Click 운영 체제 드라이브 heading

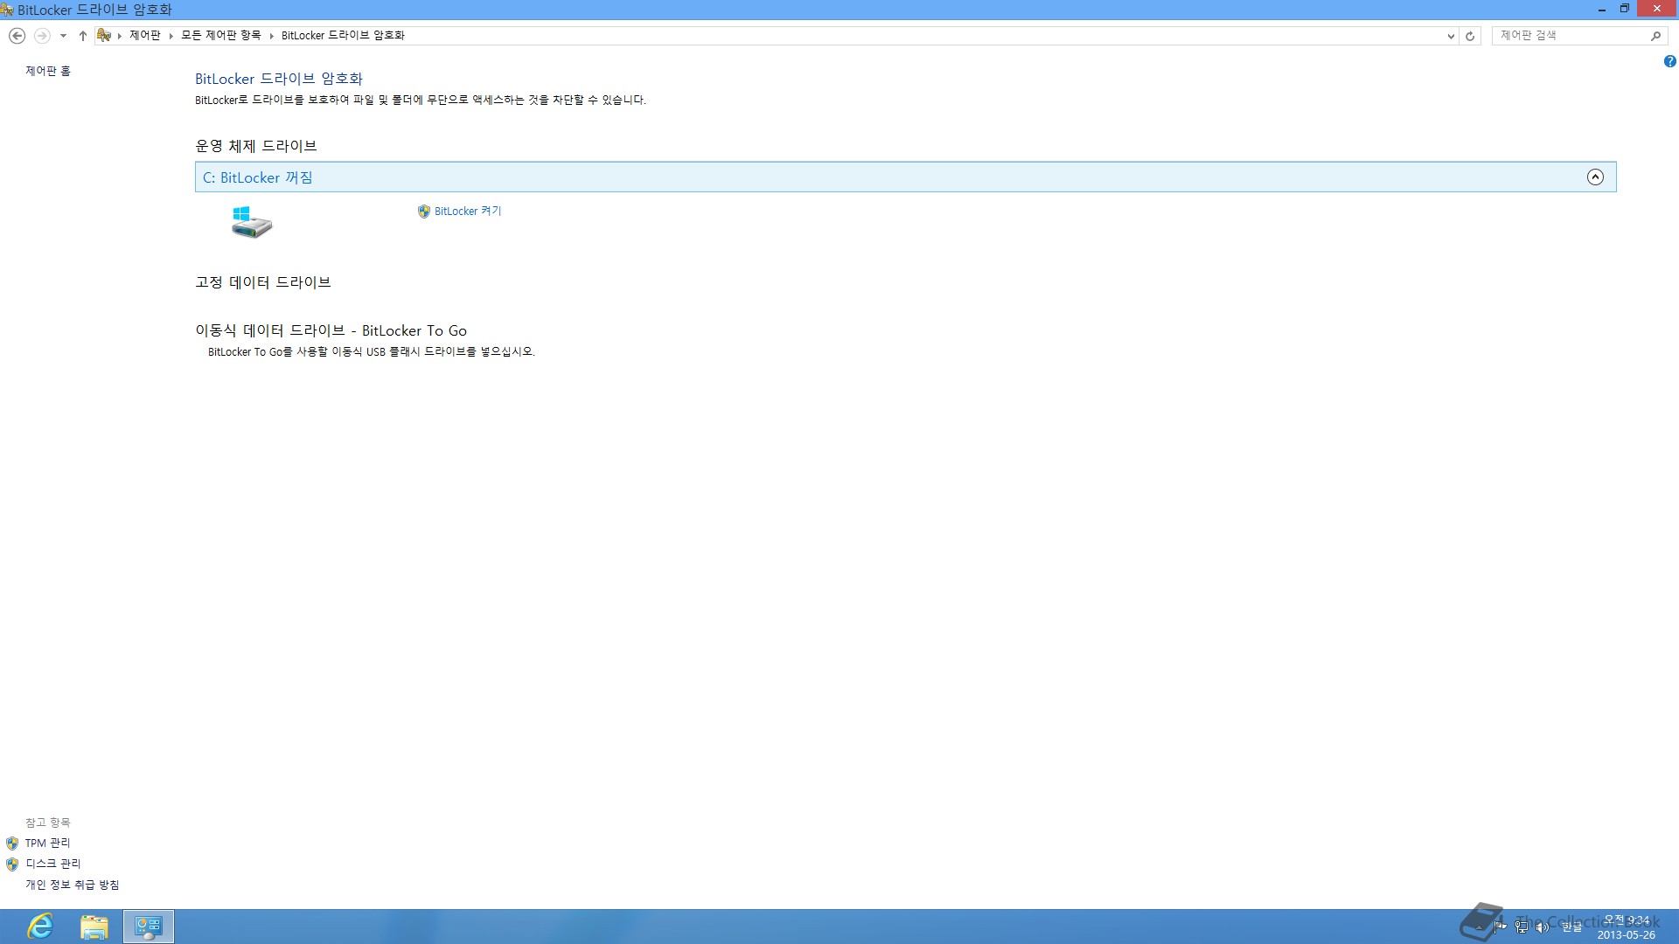(255, 146)
